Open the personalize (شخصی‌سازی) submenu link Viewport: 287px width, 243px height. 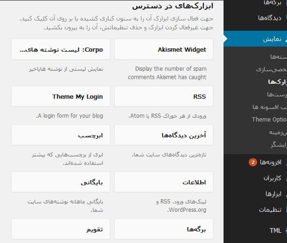coord(272,69)
